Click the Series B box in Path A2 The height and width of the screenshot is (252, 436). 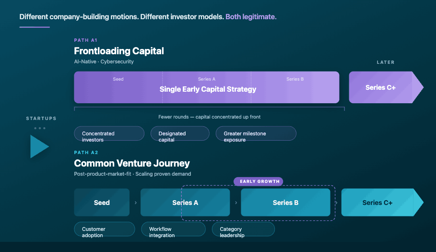point(285,203)
